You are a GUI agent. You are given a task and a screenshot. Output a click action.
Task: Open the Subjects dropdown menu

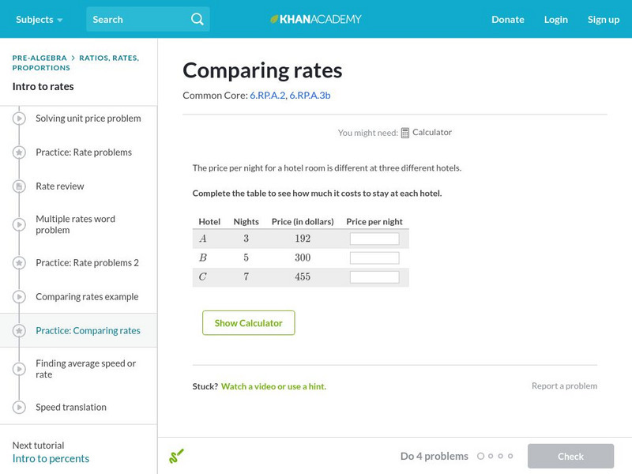pos(39,19)
